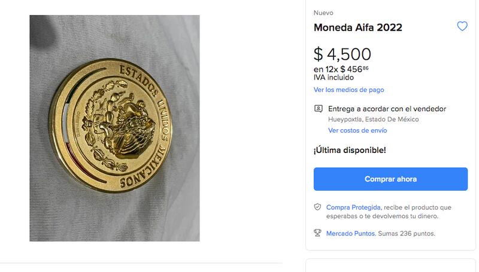
Task: Click the $ 4,500 price
Action: [x=342, y=54]
